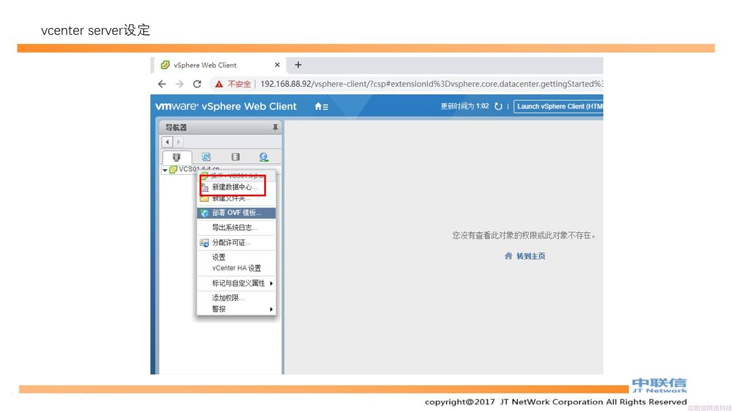This screenshot has width=732, height=411.
Task: Choose 添加权限... menu entry
Action: click(x=236, y=298)
